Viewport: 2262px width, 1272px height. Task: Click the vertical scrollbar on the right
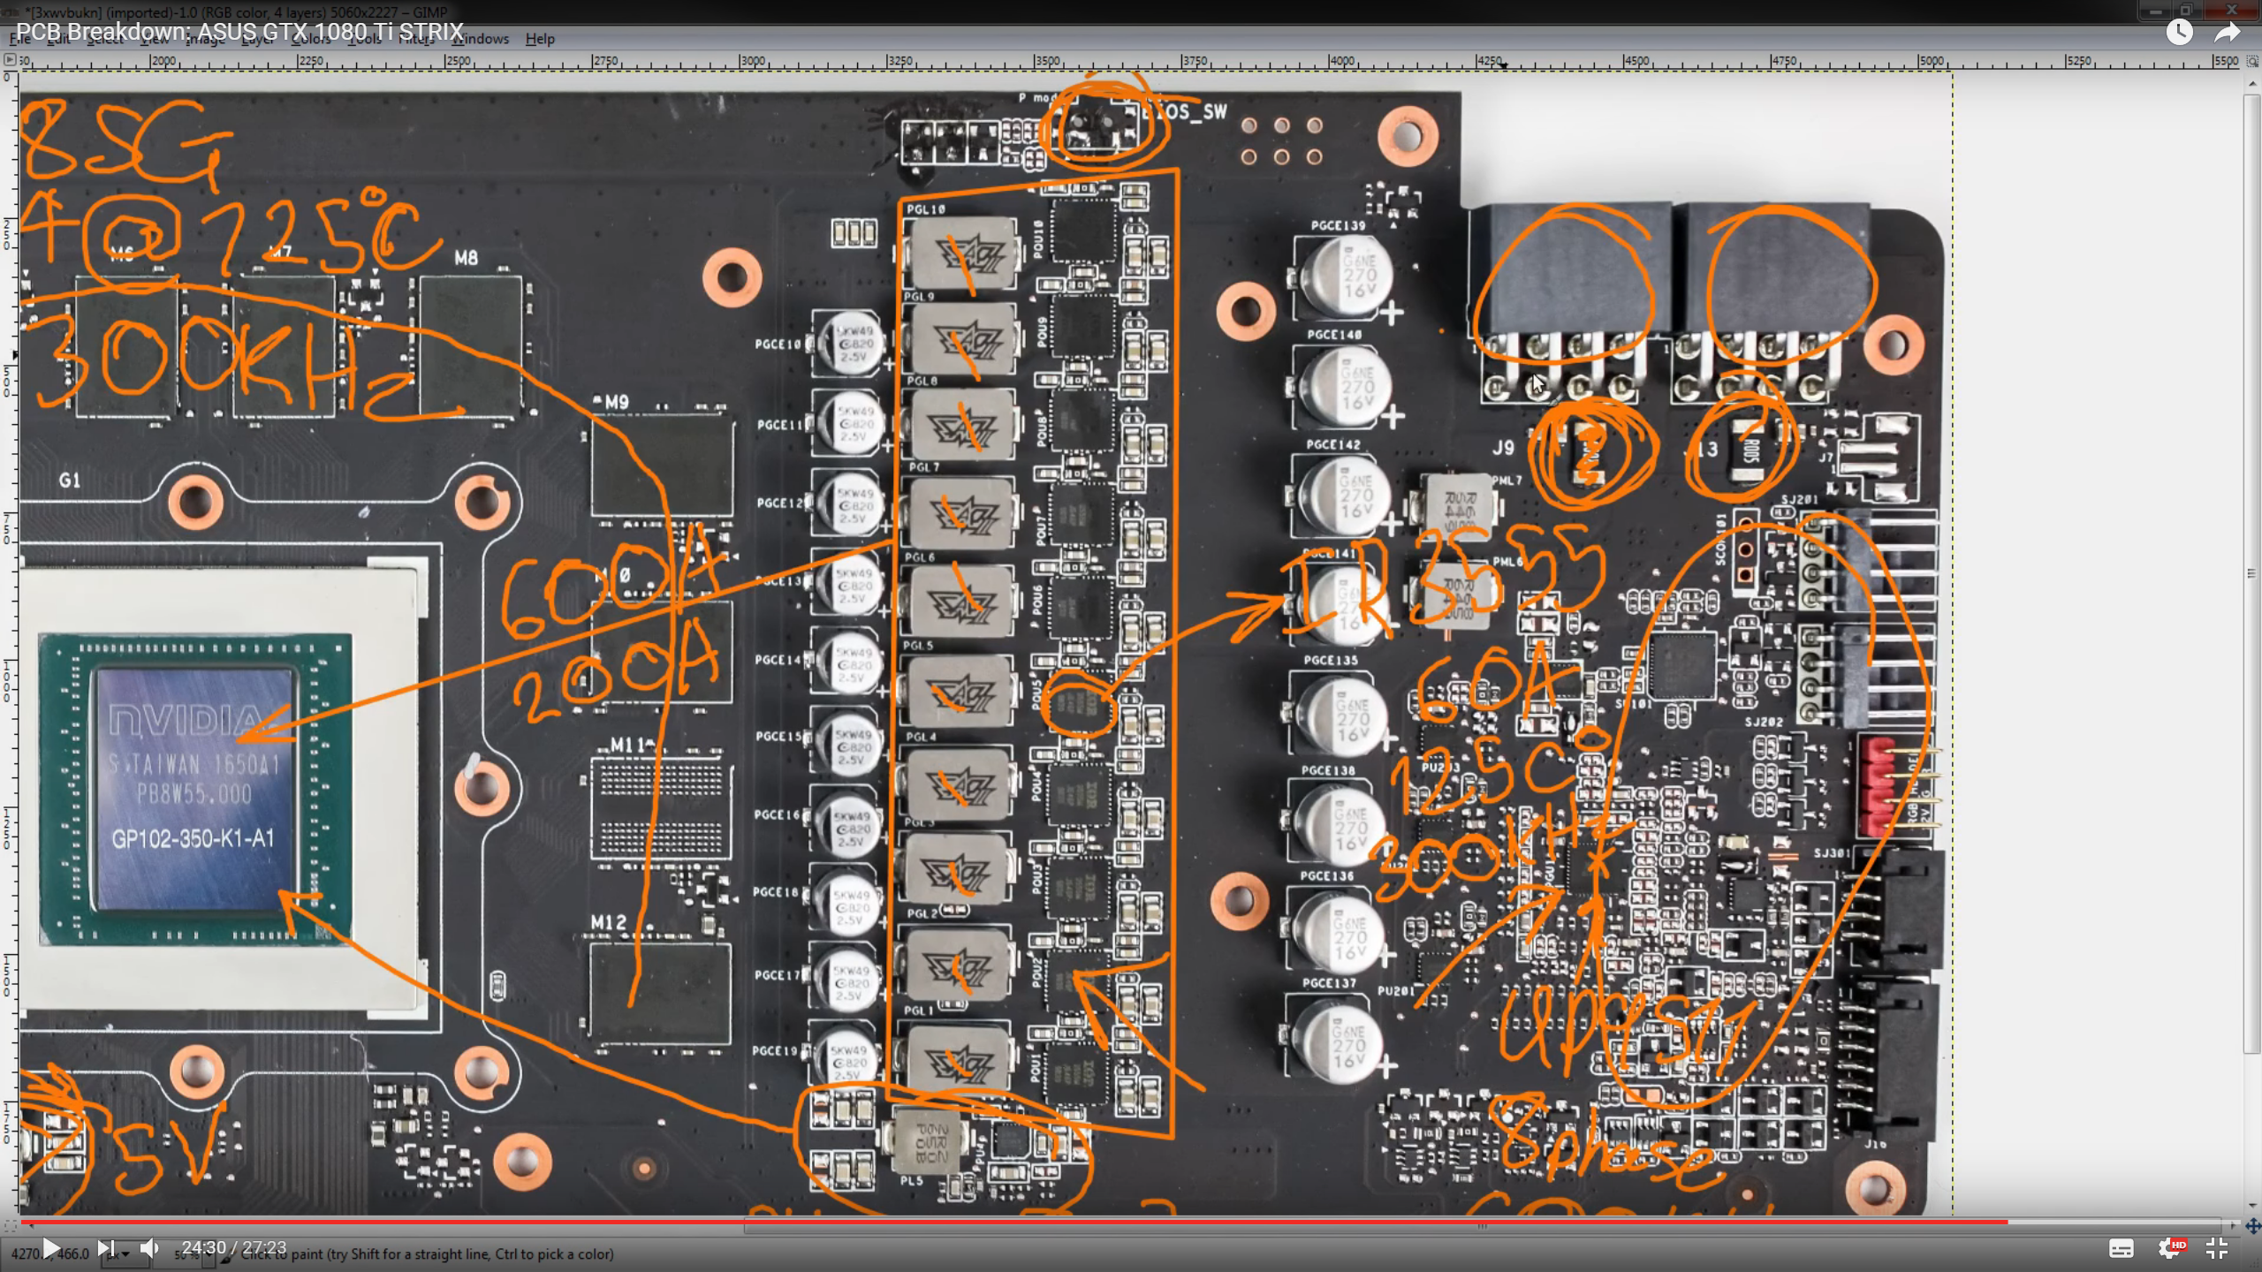point(2252,574)
